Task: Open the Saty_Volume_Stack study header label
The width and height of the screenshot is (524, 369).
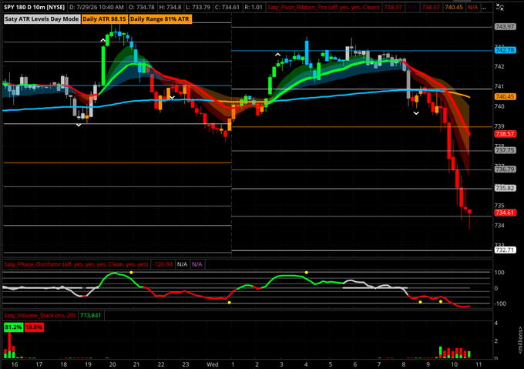Action: [x=40, y=316]
